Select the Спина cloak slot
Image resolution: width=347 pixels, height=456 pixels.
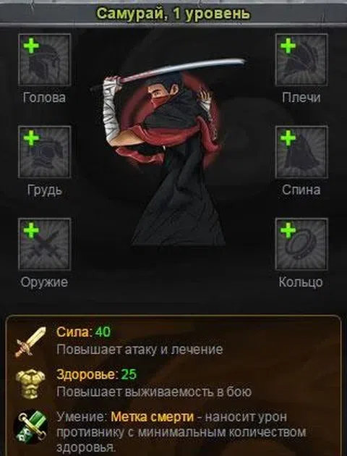point(301,151)
